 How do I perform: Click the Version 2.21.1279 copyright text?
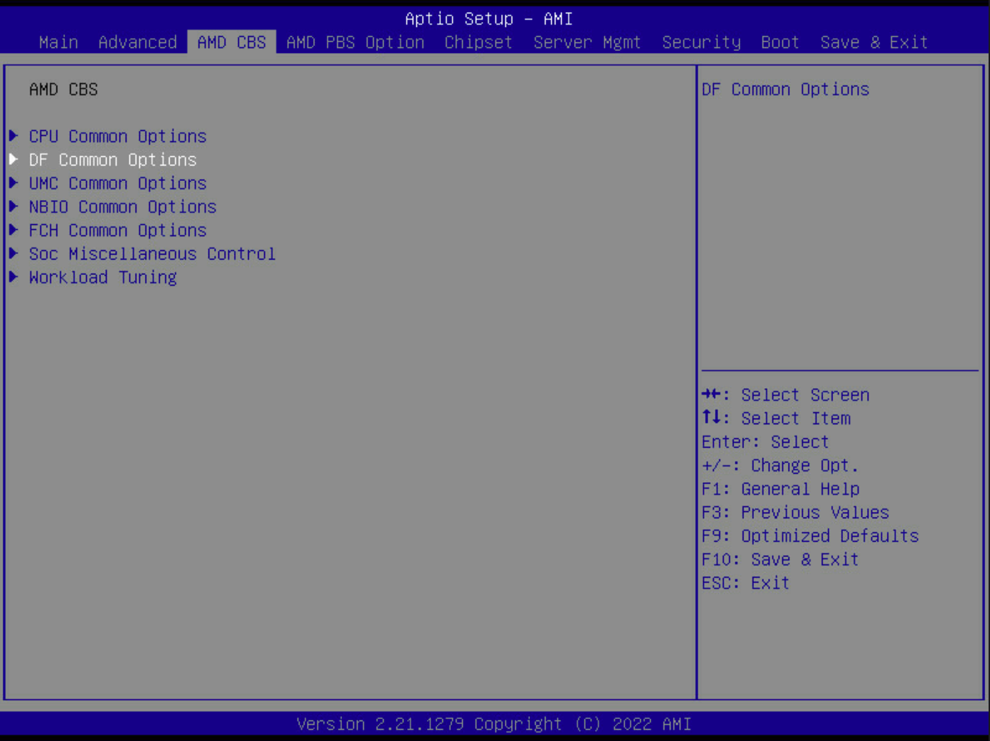[x=494, y=724]
